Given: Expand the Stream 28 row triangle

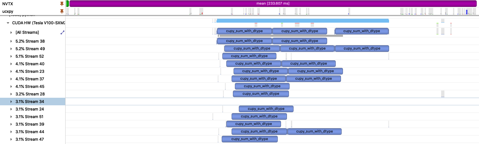Looking at the screenshot, I should (x=11, y=94).
